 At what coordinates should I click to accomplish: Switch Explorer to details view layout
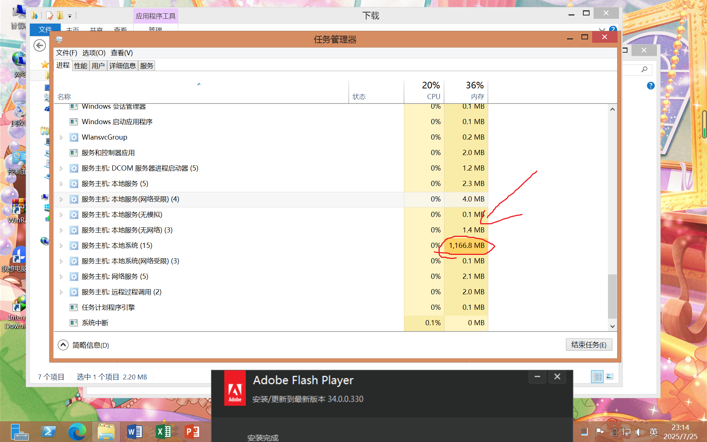[x=597, y=376]
